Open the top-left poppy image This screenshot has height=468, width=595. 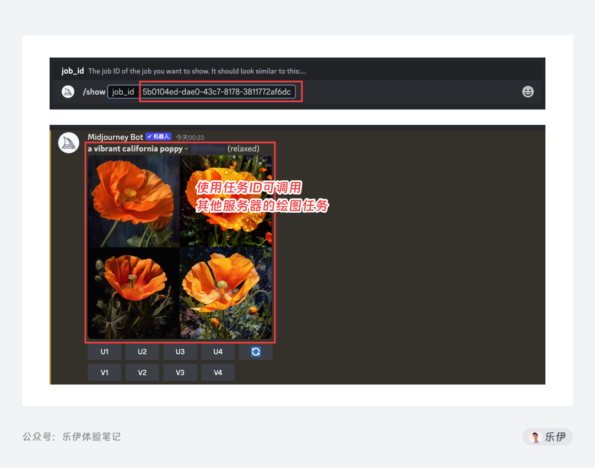tap(133, 201)
